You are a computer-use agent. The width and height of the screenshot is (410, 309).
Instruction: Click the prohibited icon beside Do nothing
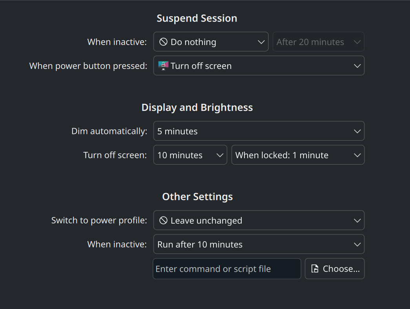163,42
